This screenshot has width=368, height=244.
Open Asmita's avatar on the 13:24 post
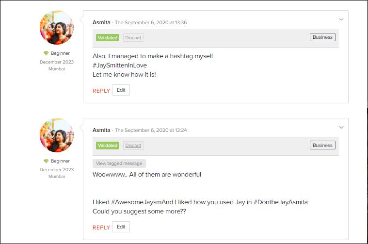point(57,135)
